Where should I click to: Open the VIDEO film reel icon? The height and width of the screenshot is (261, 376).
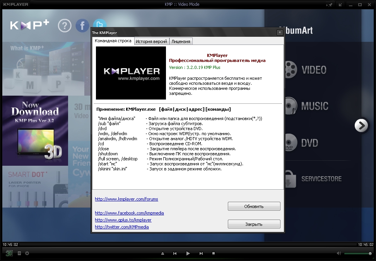(291, 70)
